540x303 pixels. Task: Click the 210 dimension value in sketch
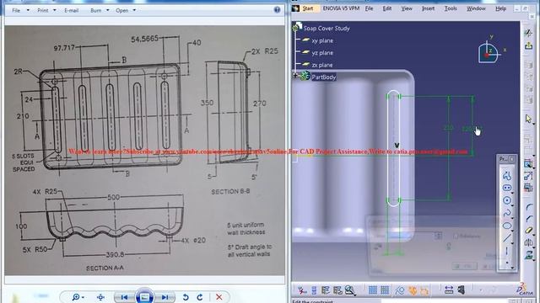click(448, 128)
